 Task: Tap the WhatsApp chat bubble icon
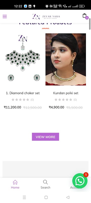80,181
